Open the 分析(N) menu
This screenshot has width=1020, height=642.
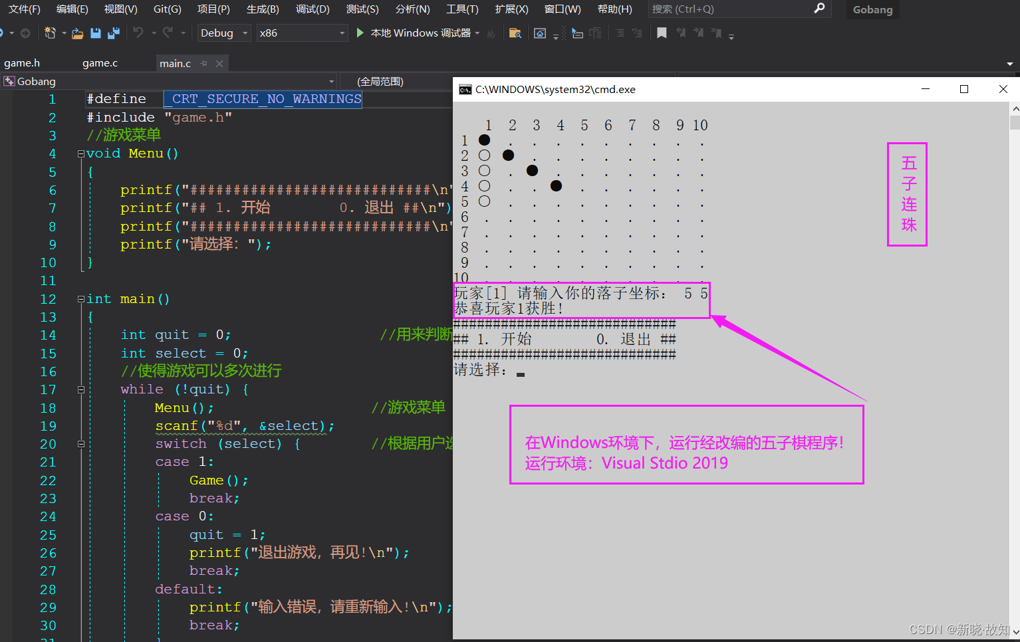pyautogui.click(x=412, y=9)
